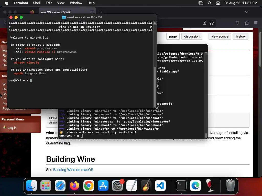This screenshot has width=262, height=196.
Task: Click the Wine glass favicon beside the tab bar
Action: (32, 12)
